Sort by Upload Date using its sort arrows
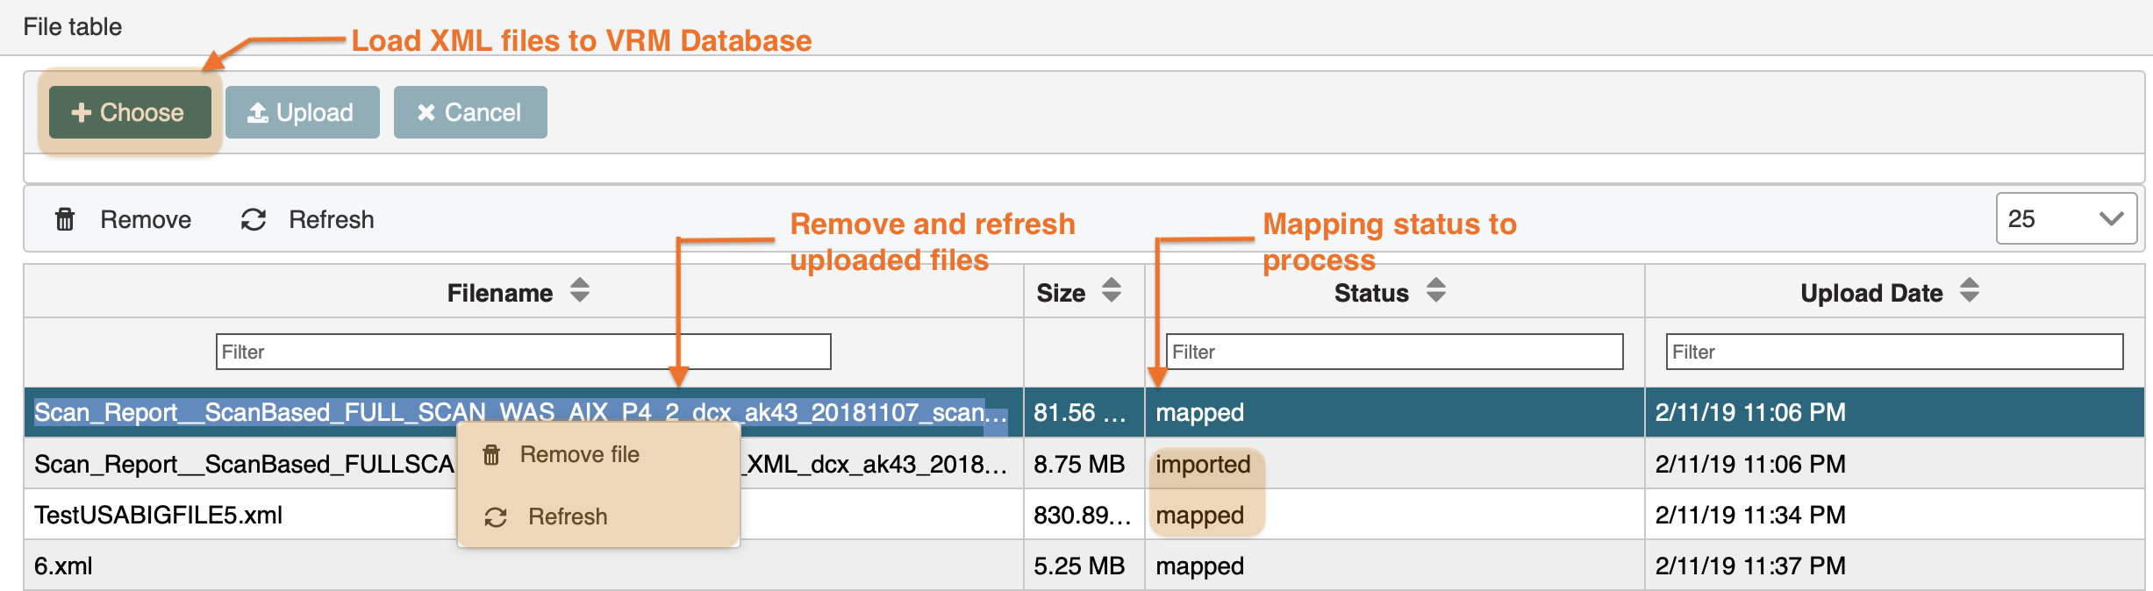The height and width of the screenshot is (591, 2153). (1969, 291)
